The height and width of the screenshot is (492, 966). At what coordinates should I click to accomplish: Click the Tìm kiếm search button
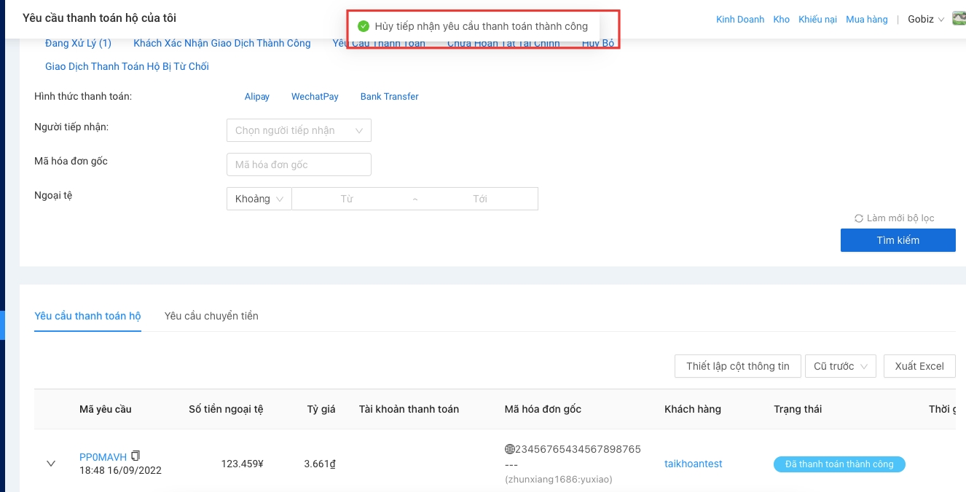tap(898, 240)
